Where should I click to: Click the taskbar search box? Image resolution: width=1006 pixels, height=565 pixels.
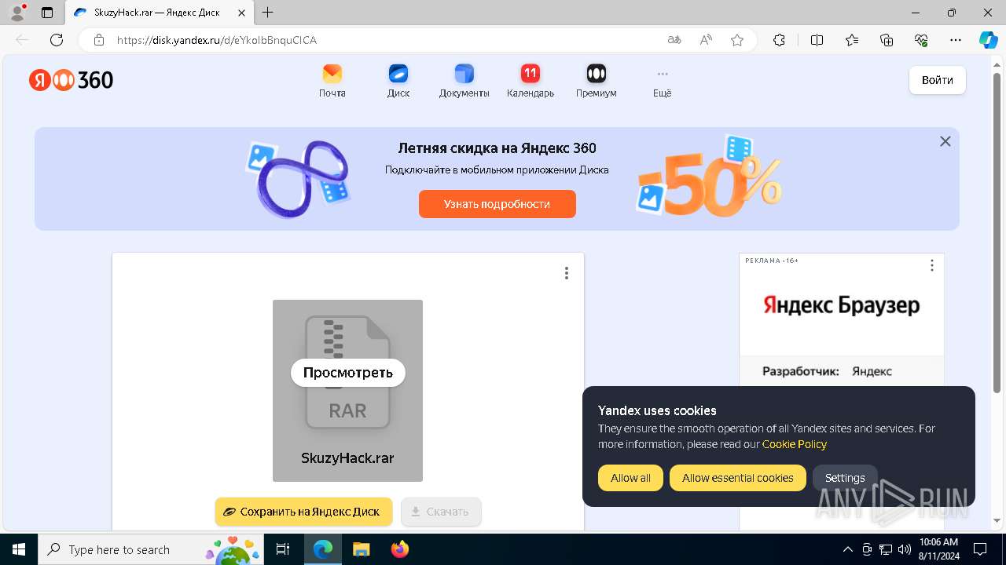point(151,549)
